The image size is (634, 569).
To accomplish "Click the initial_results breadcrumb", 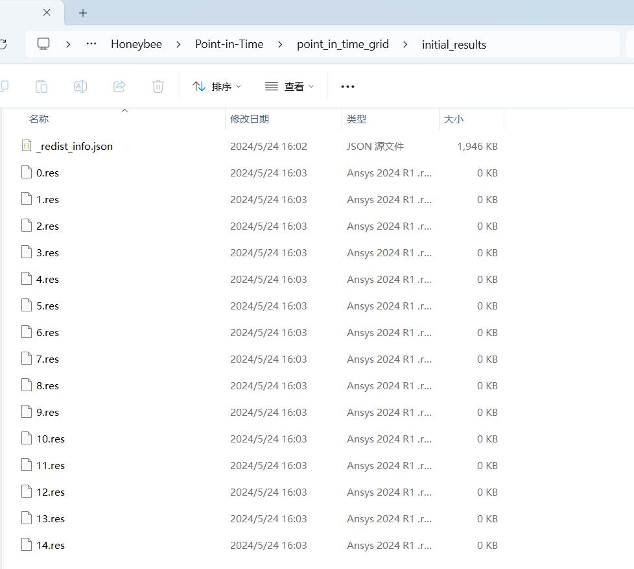I will tap(454, 45).
